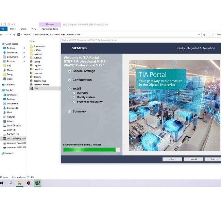Expand the address bar history dropdown
This screenshot has width=221, height=221.
point(199,35)
